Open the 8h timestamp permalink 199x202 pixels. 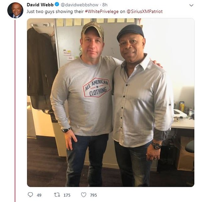tap(105, 5)
